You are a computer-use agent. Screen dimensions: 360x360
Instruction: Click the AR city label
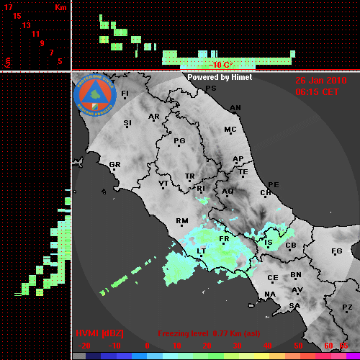click(154, 117)
